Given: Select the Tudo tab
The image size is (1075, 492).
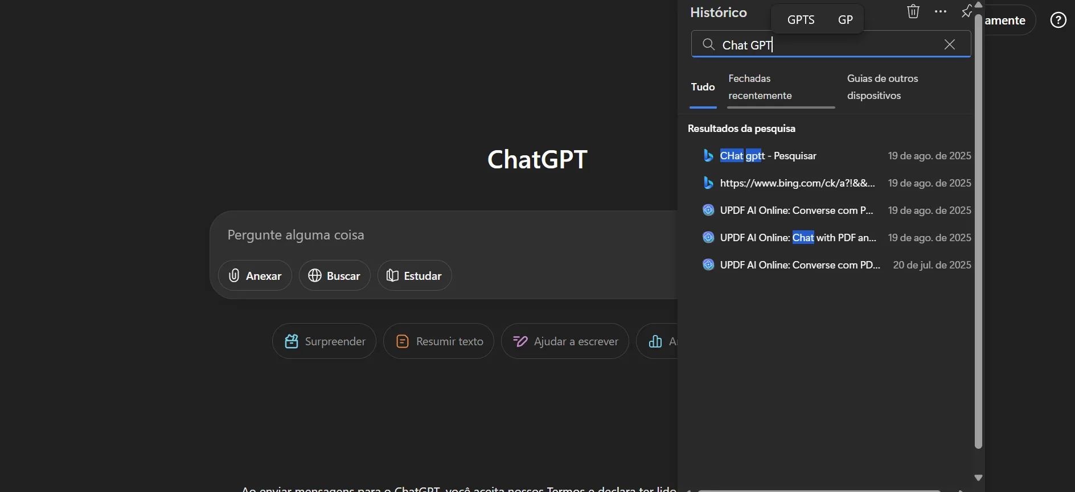Looking at the screenshot, I should coord(703,87).
